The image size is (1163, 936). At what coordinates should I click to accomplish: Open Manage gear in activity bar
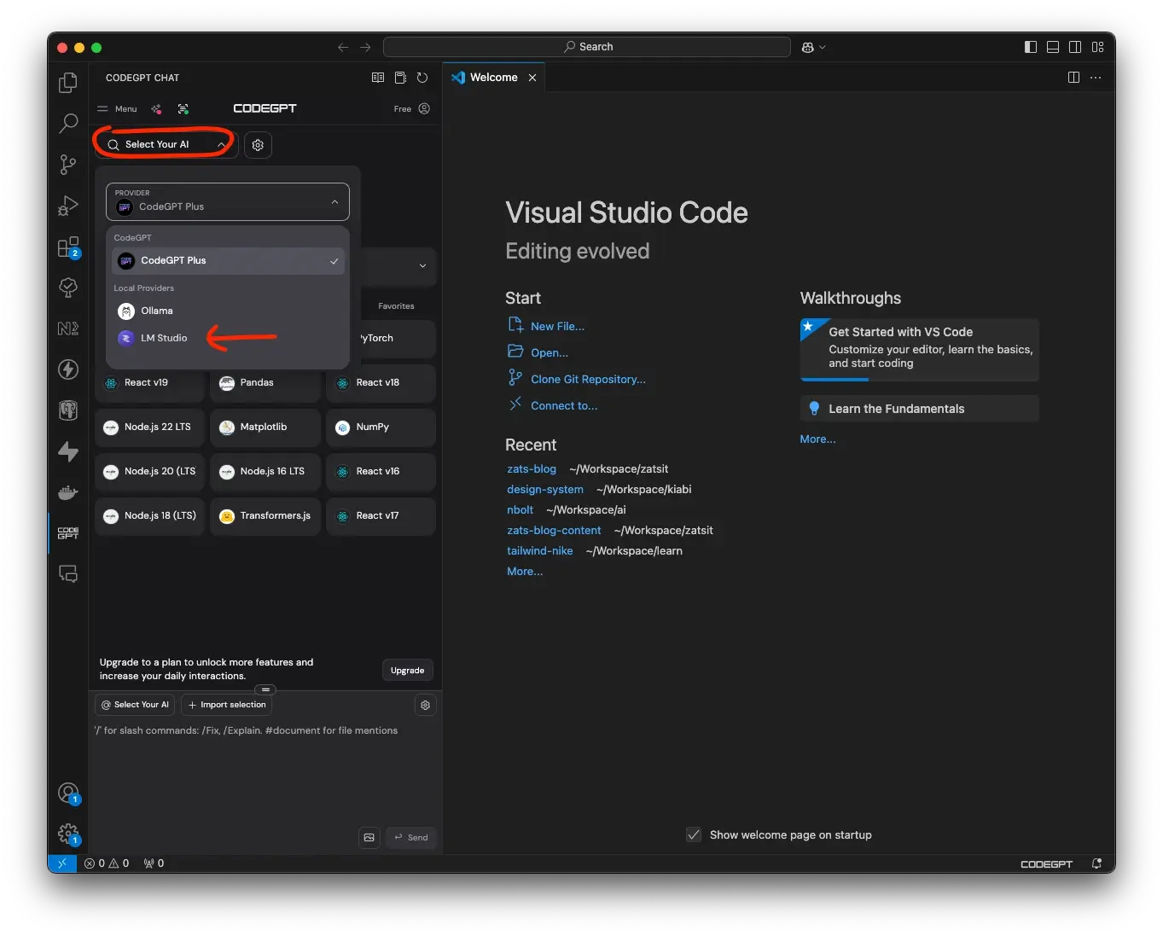pyautogui.click(x=68, y=834)
